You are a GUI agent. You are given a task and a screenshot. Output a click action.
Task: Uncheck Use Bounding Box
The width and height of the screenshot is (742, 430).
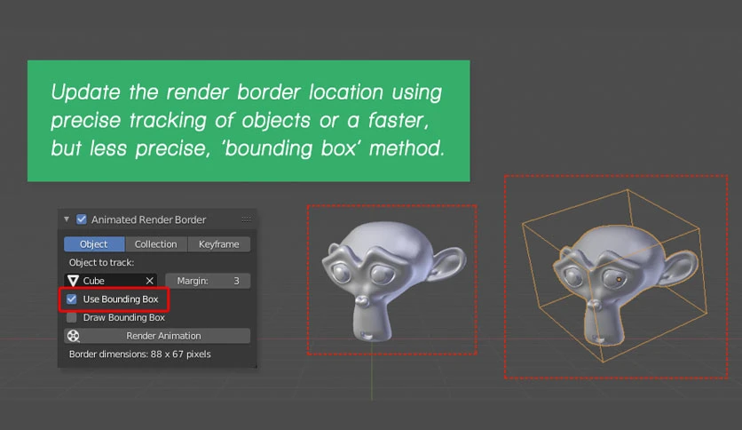click(72, 299)
